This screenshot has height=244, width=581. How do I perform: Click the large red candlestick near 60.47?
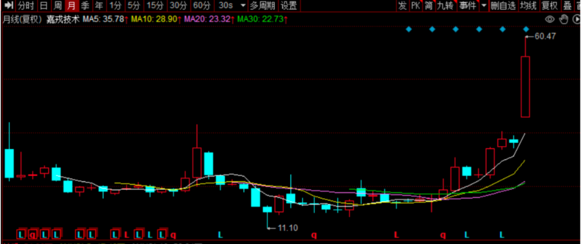pyautogui.click(x=525, y=86)
